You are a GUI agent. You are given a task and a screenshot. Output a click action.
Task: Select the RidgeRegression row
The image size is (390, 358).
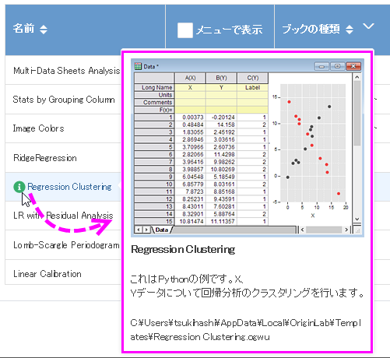pos(63,158)
